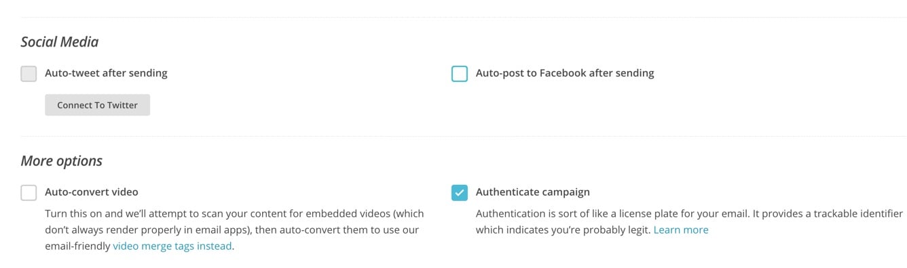This screenshot has height=268, width=907.
Task: Click the white checkmark icon beside Authenticate campaign
Action: point(460,192)
